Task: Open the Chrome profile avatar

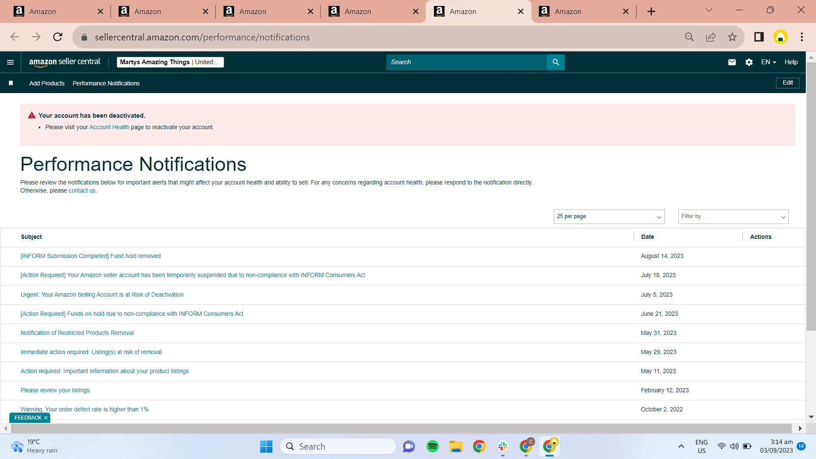Action: [780, 37]
